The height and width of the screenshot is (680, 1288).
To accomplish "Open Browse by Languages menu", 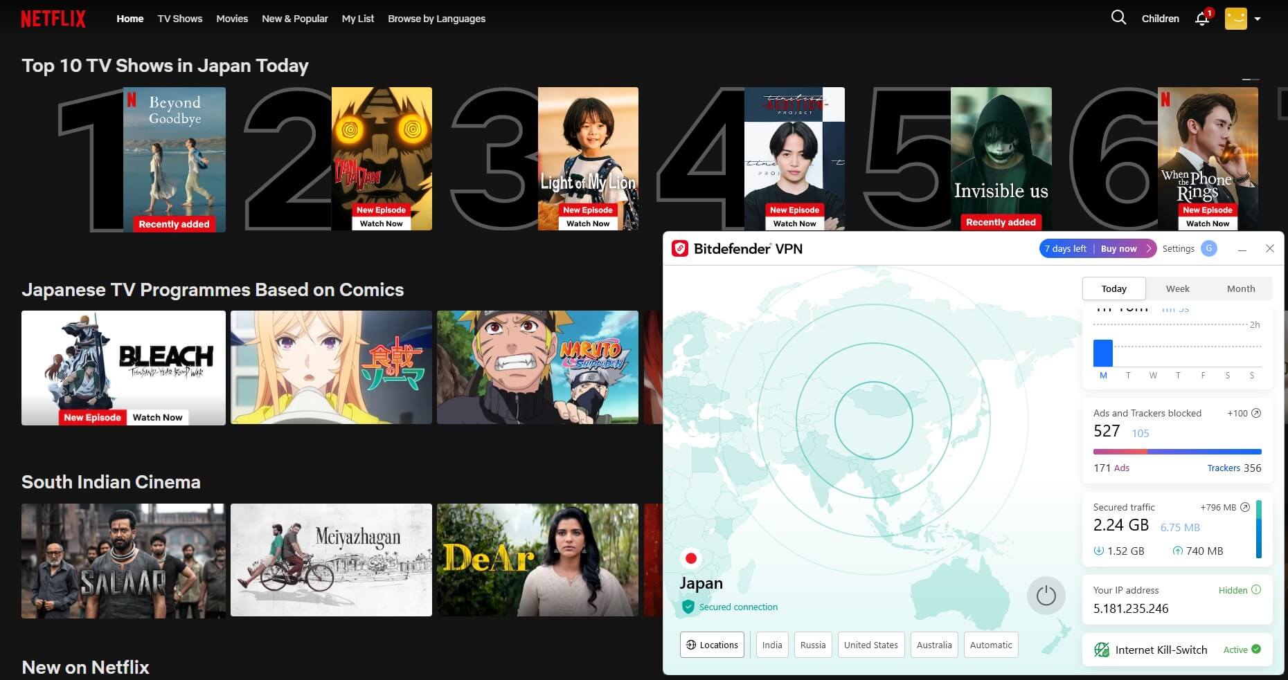I will click(437, 19).
